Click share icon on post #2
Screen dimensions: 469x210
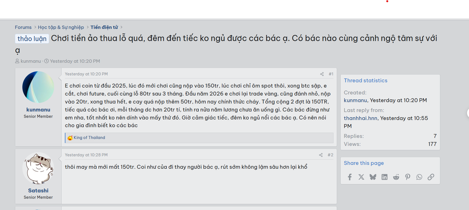321,155
